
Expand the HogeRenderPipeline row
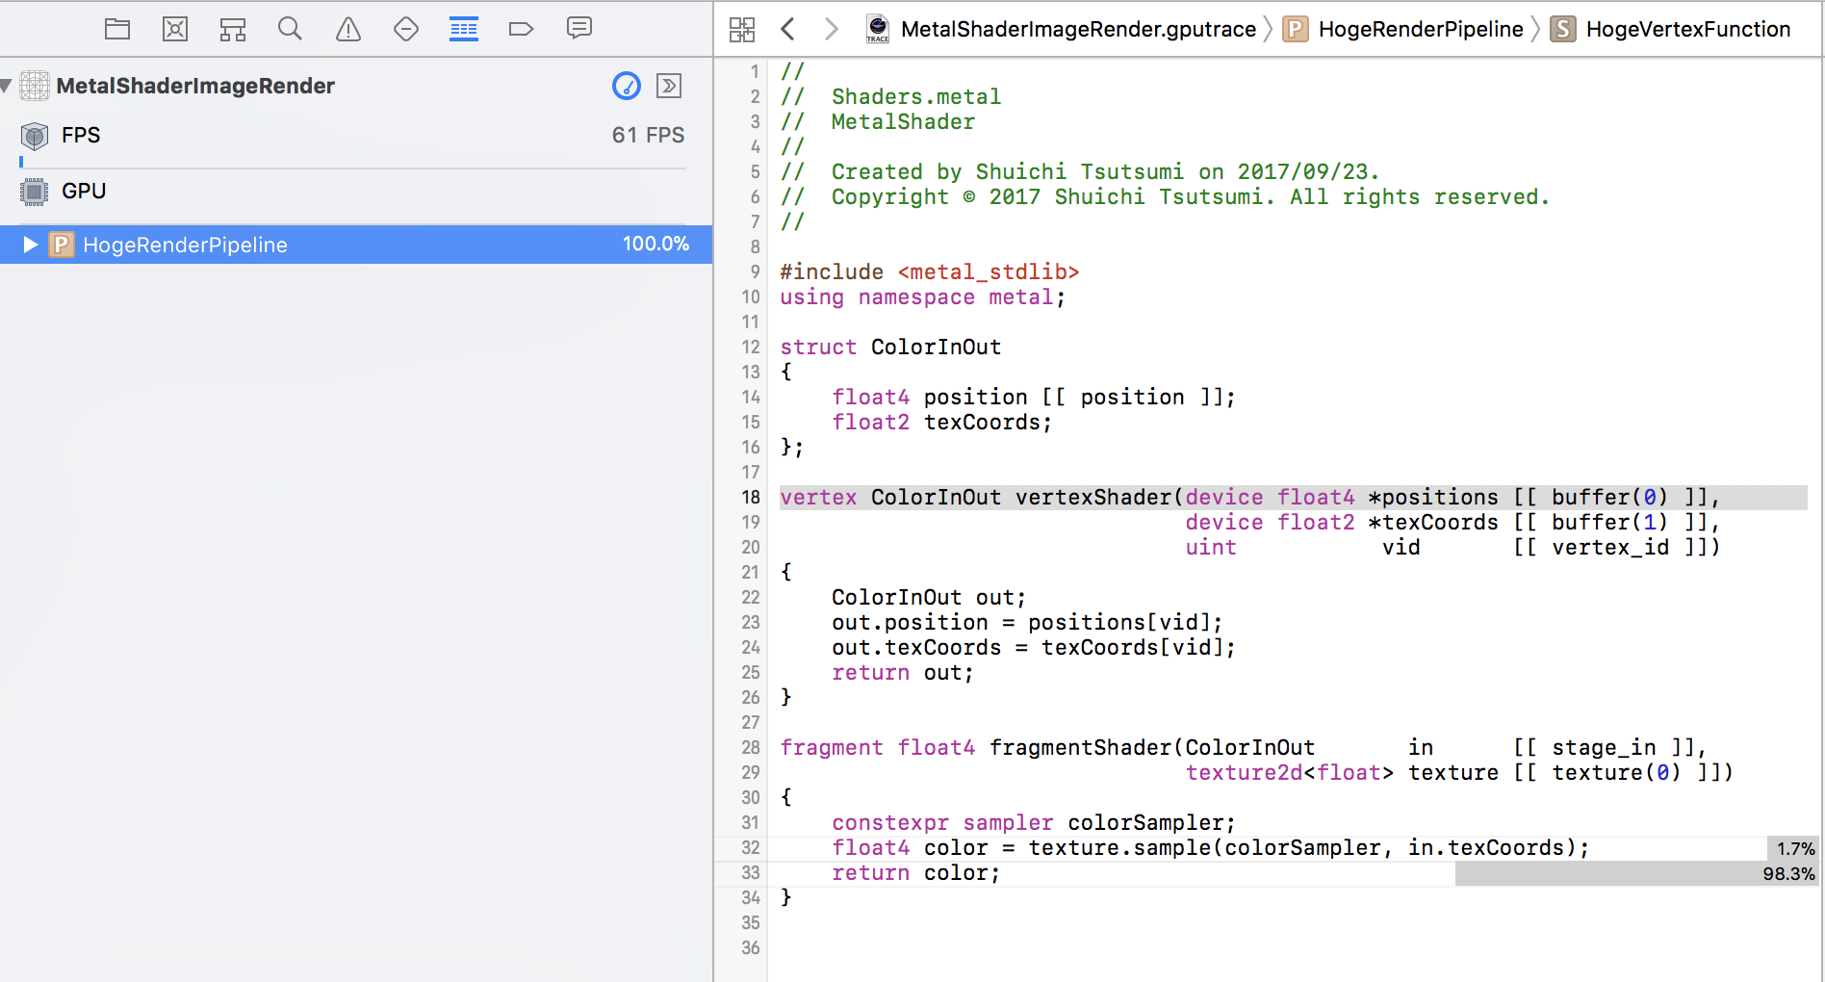(x=28, y=245)
